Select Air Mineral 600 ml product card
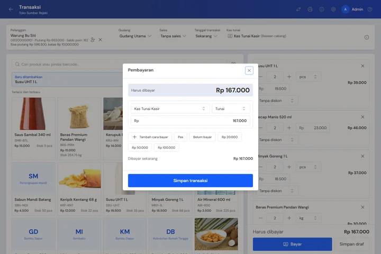 pos(216,203)
